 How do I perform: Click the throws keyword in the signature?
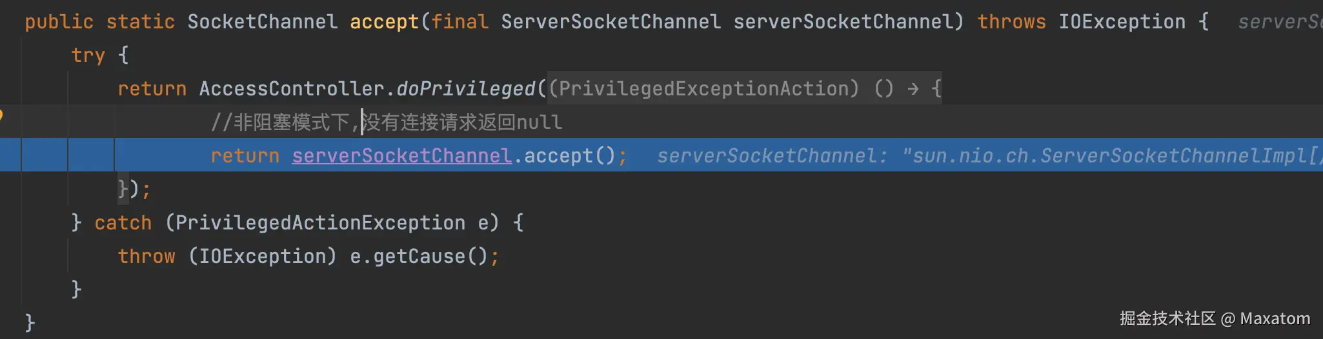pos(1011,22)
